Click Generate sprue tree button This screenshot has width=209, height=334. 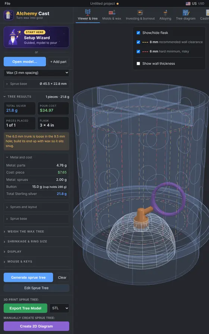(28, 277)
